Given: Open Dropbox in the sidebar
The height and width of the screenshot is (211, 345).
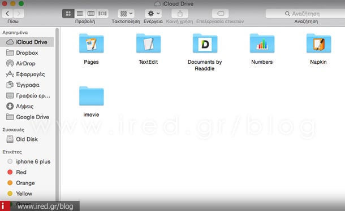Looking at the screenshot, I should pos(27,52).
